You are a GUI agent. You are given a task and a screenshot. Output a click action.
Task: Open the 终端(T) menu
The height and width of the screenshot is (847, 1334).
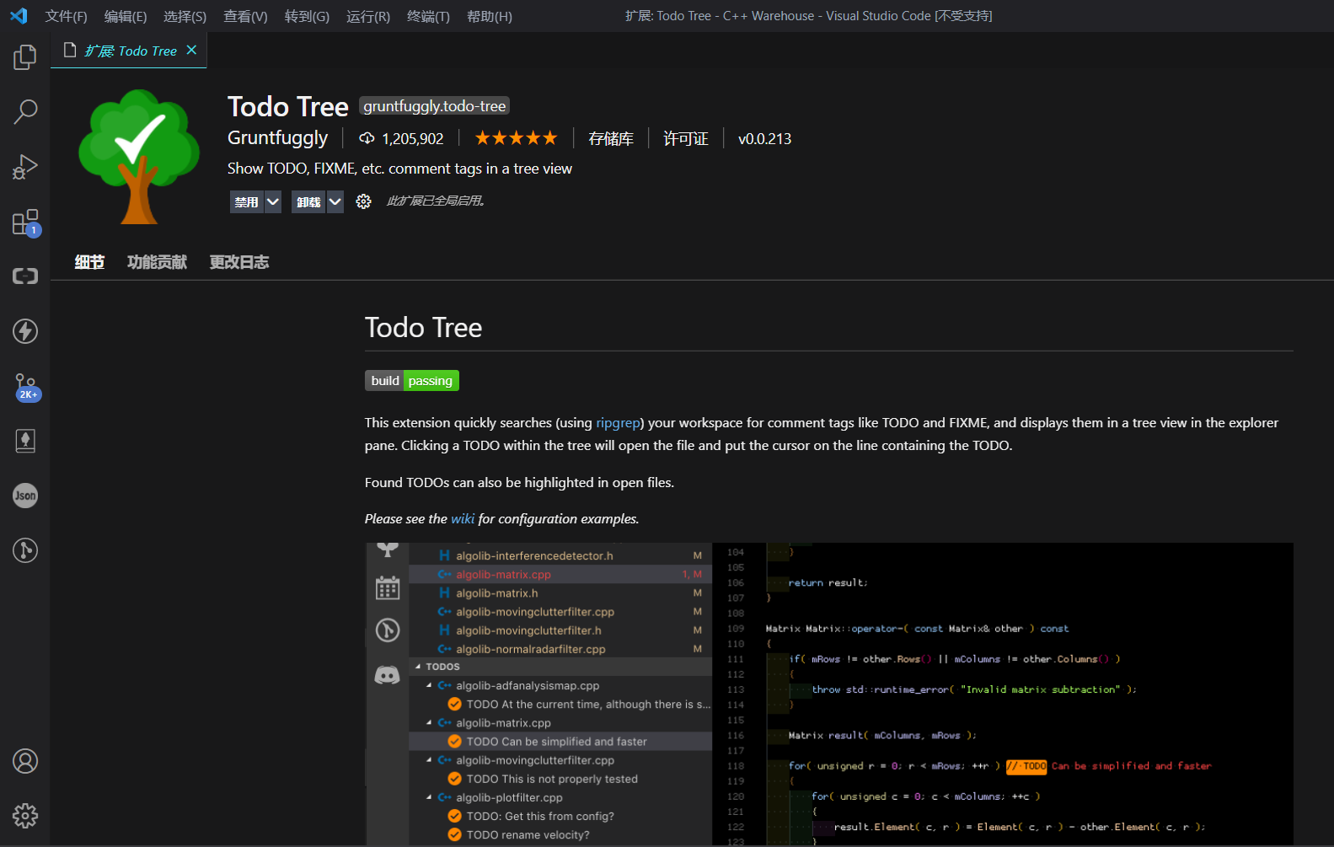pos(428,16)
